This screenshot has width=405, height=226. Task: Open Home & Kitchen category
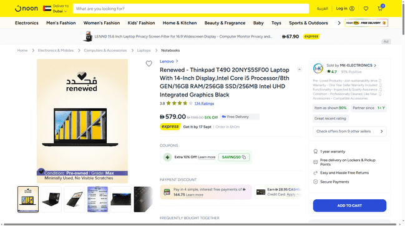(x=180, y=23)
